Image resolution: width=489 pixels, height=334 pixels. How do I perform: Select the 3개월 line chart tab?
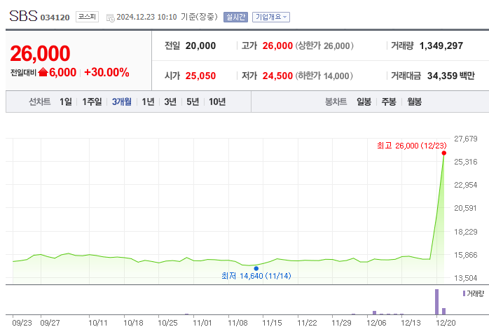(122, 102)
